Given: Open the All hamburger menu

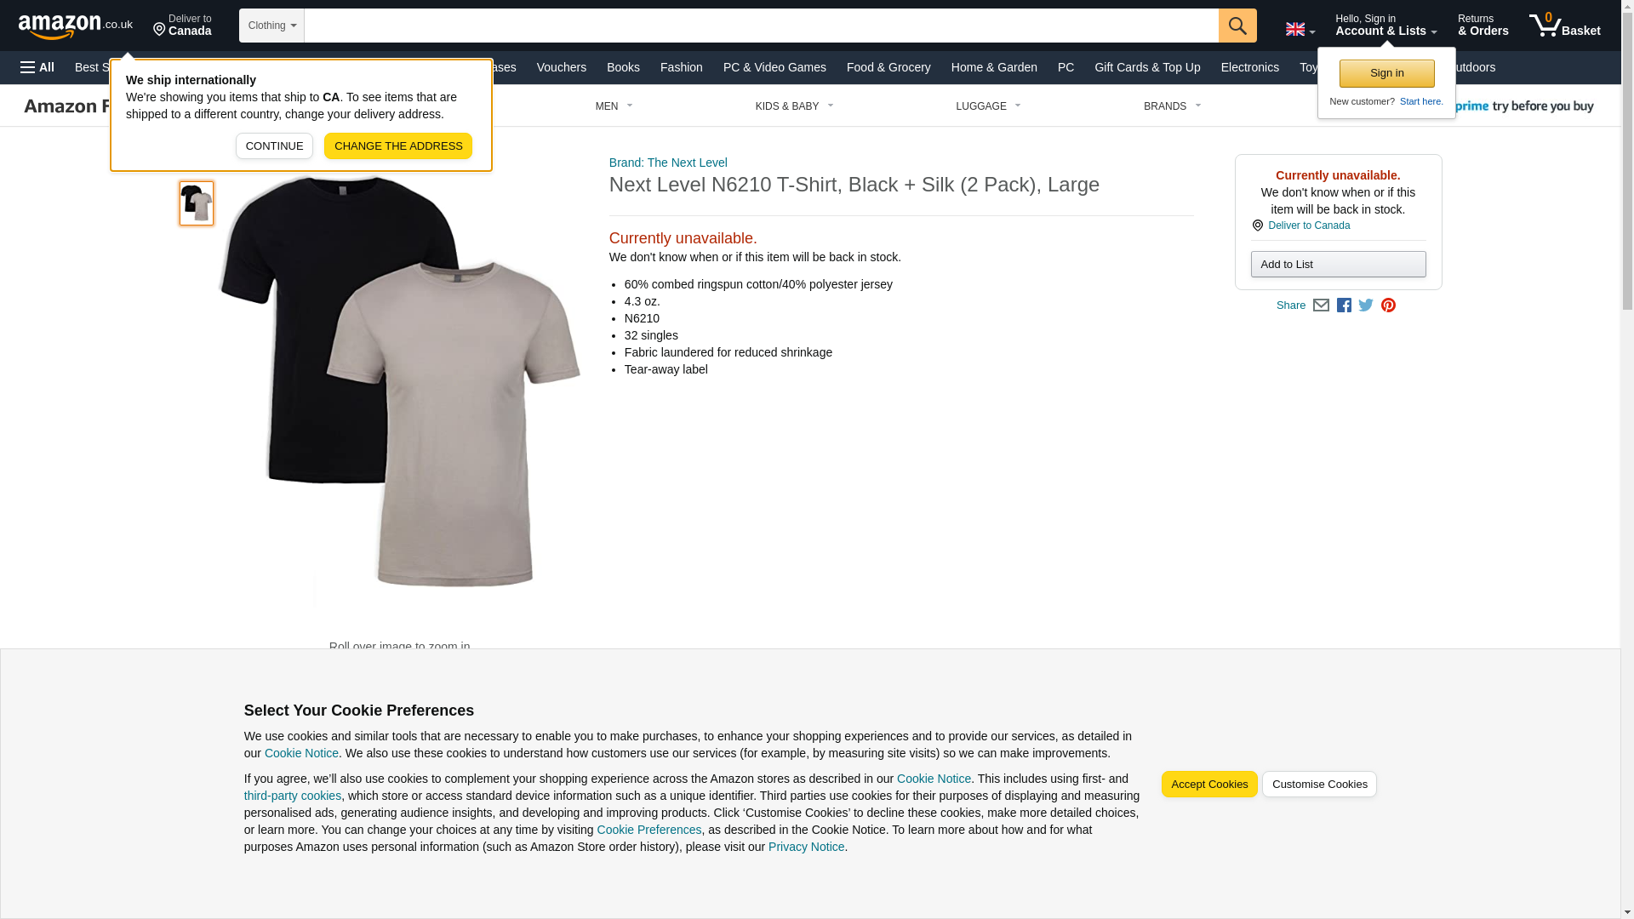Looking at the screenshot, I should (37, 67).
